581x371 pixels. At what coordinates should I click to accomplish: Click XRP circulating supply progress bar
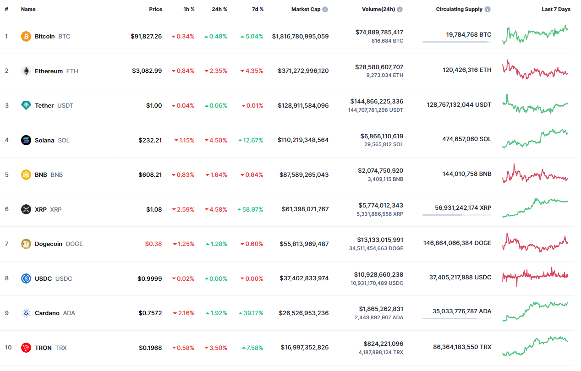(x=457, y=215)
